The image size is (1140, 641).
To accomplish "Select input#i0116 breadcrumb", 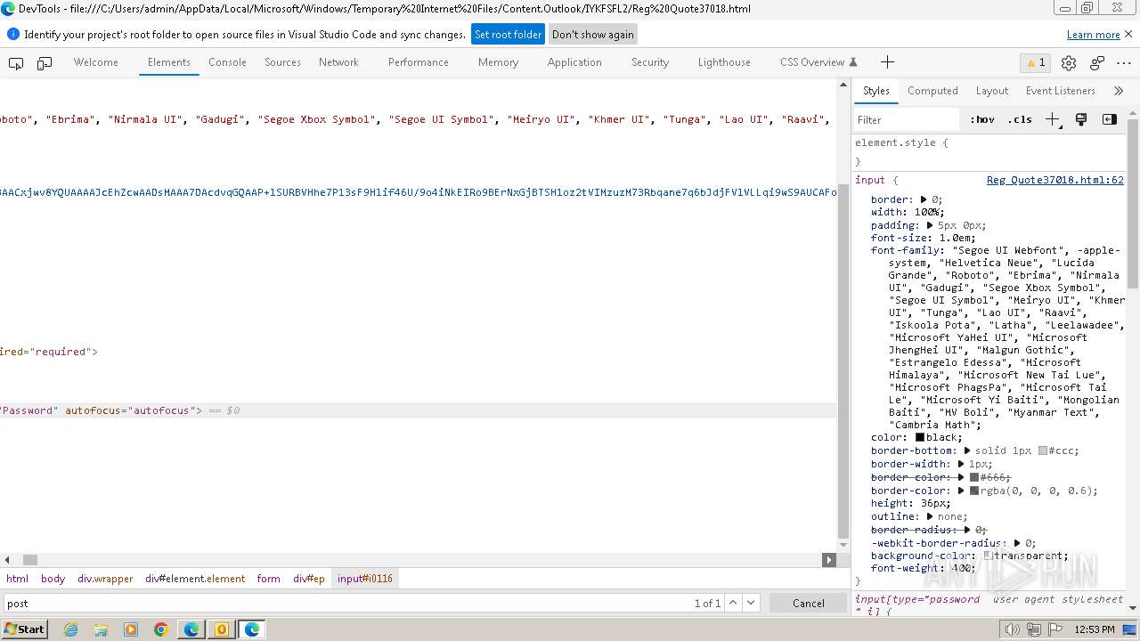I will click(x=365, y=579).
